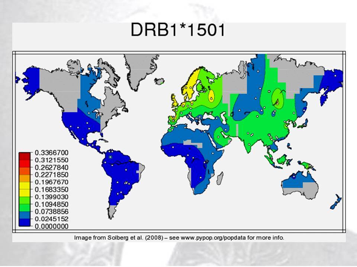
Task: Click the DRB1*1501 map title
Action: 178,30
